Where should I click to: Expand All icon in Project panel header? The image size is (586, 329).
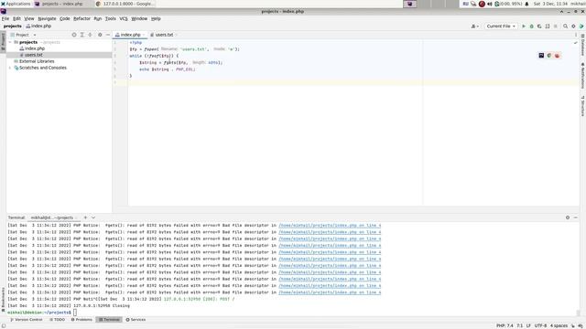click(x=82, y=35)
